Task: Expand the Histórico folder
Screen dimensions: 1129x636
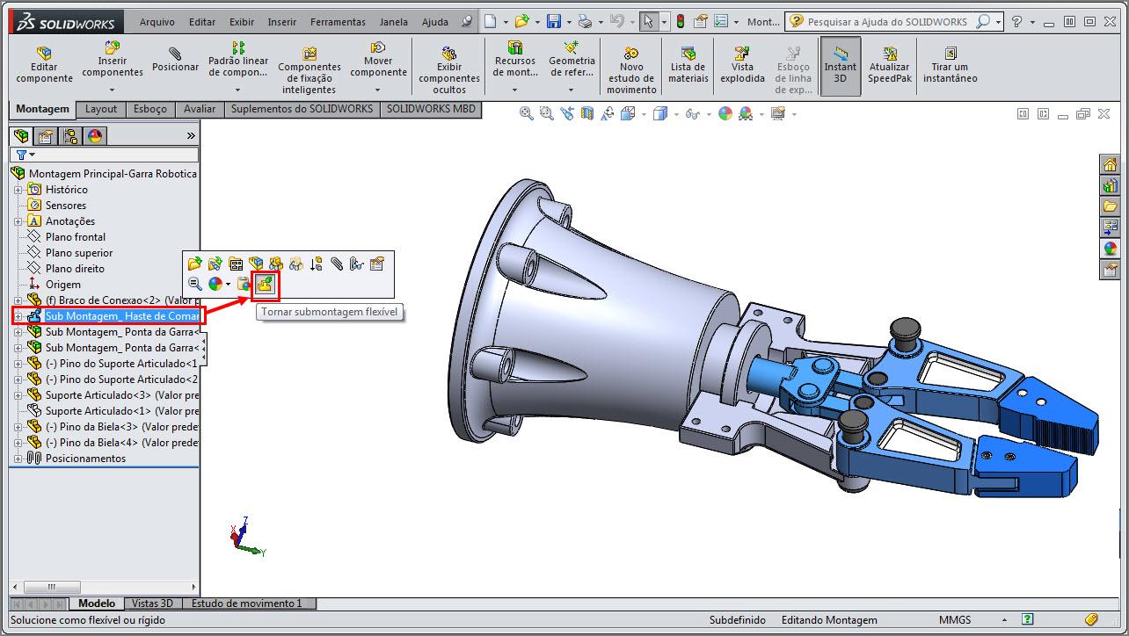Action: [x=18, y=189]
